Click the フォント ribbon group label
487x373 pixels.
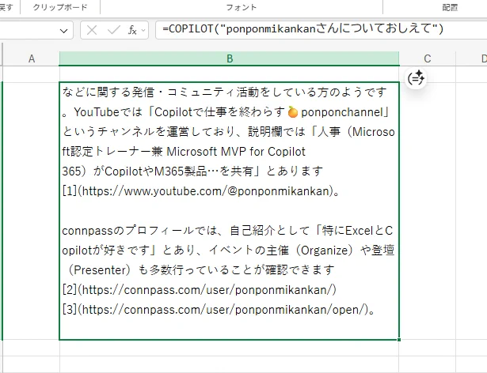point(241,7)
